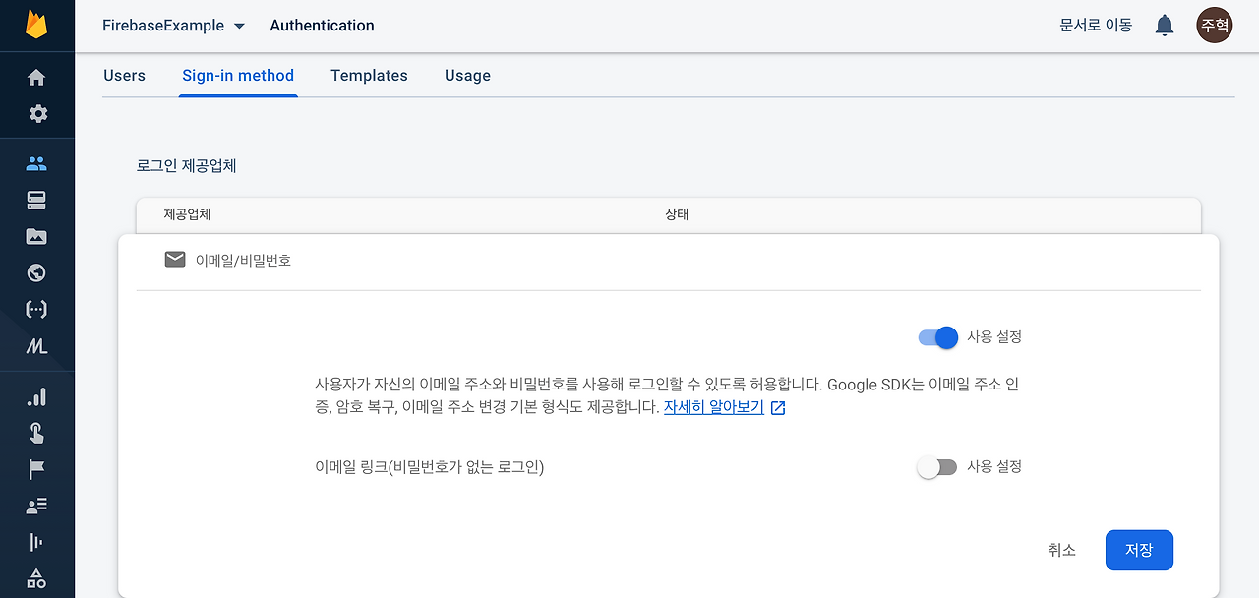Open Database icon in sidebar
The image size is (1259, 598).
36,201
